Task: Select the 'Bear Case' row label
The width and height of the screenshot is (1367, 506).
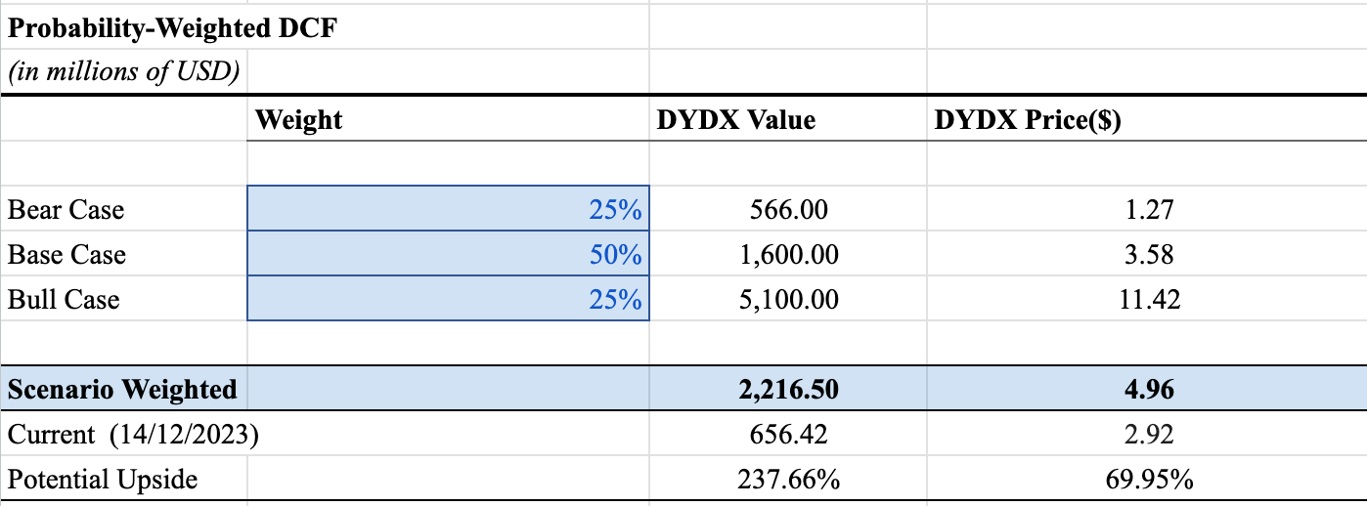Action: (66, 209)
